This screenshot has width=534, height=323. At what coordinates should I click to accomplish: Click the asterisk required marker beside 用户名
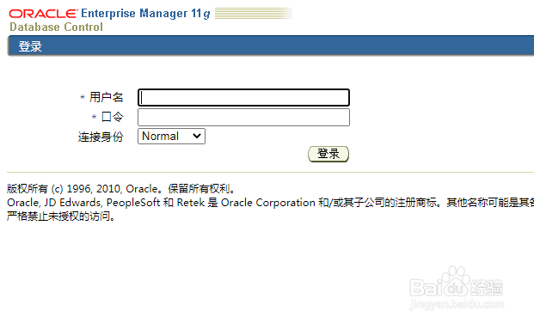[82, 98]
